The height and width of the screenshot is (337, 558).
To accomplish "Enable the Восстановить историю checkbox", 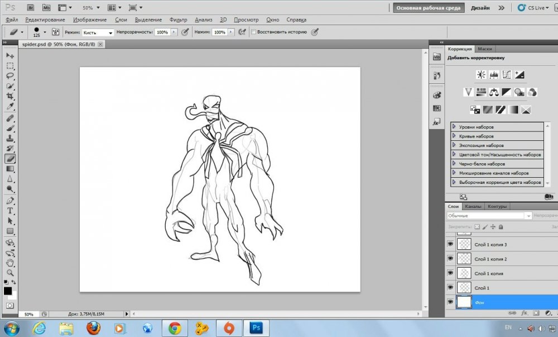I will (x=254, y=32).
